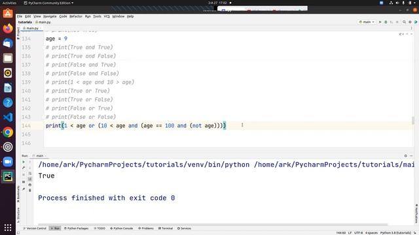Run main with the green play button in the toolbar
Screen dimensions: 419x235
click(x=380, y=22)
